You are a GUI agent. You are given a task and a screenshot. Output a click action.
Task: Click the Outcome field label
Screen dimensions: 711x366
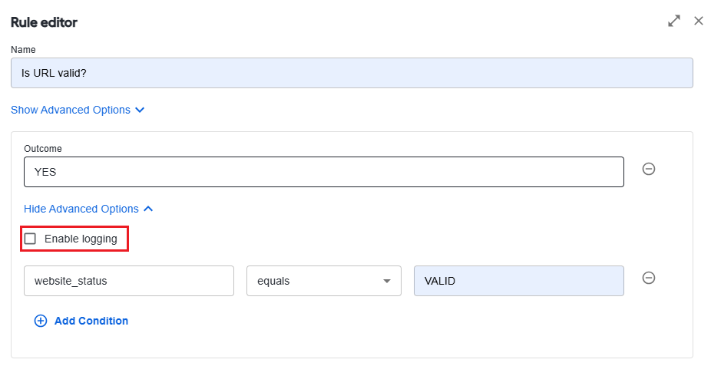pyautogui.click(x=43, y=149)
